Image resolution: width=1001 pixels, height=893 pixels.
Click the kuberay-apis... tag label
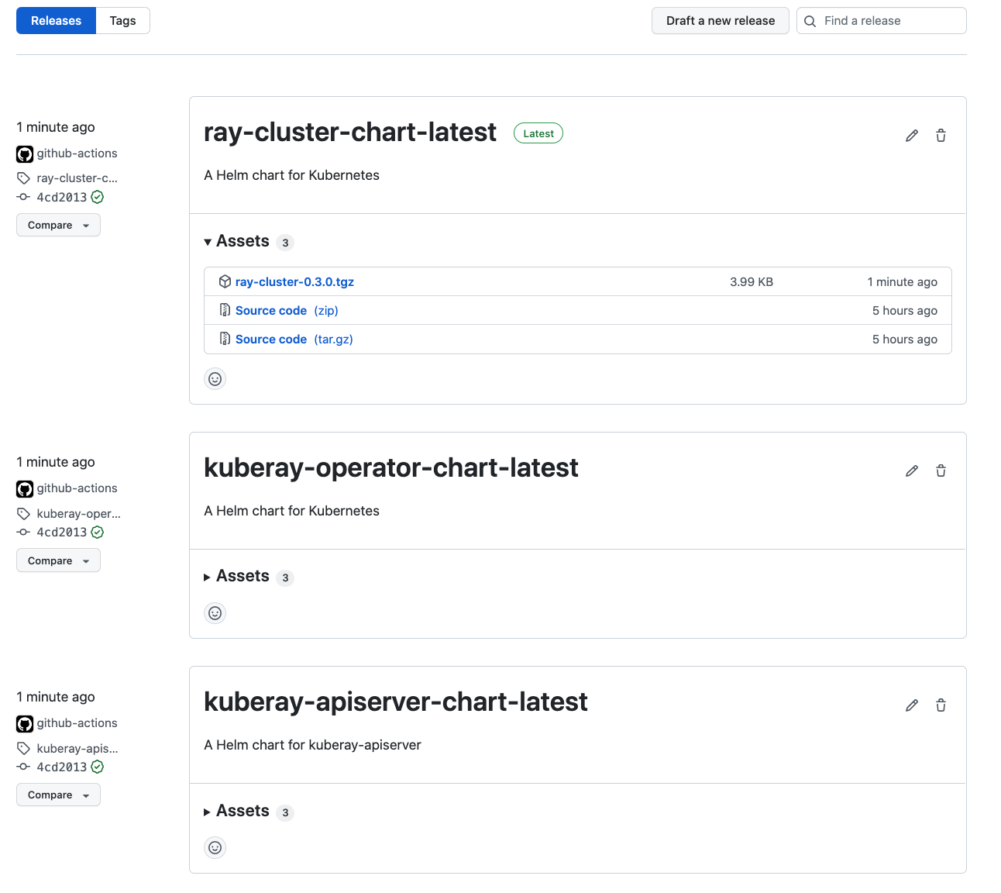click(77, 748)
